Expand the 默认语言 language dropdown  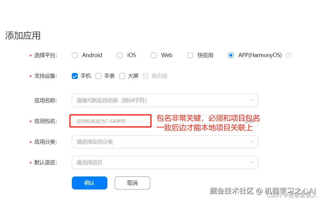pos(165,162)
